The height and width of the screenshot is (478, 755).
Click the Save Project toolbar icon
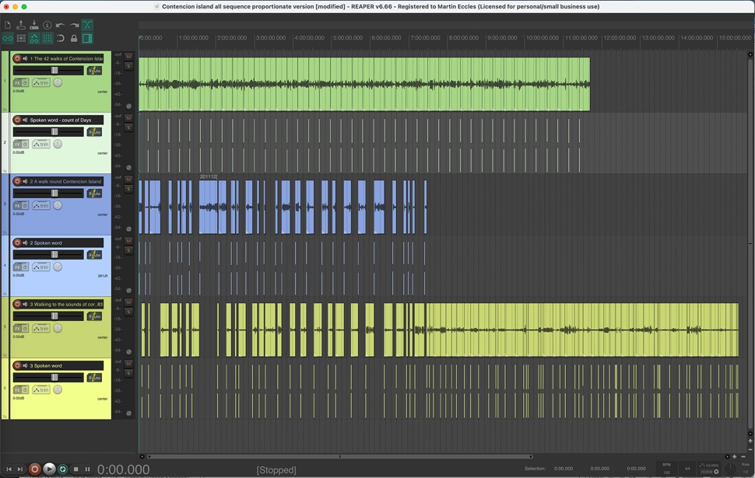(x=34, y=25)
